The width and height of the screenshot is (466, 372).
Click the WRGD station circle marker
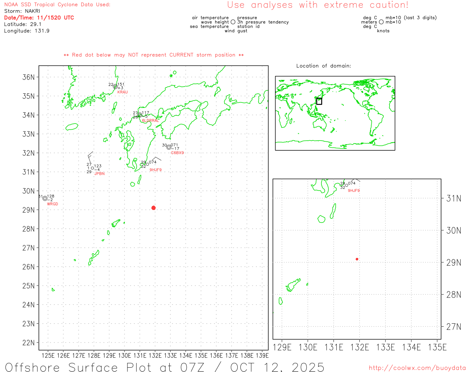point(45,198)
